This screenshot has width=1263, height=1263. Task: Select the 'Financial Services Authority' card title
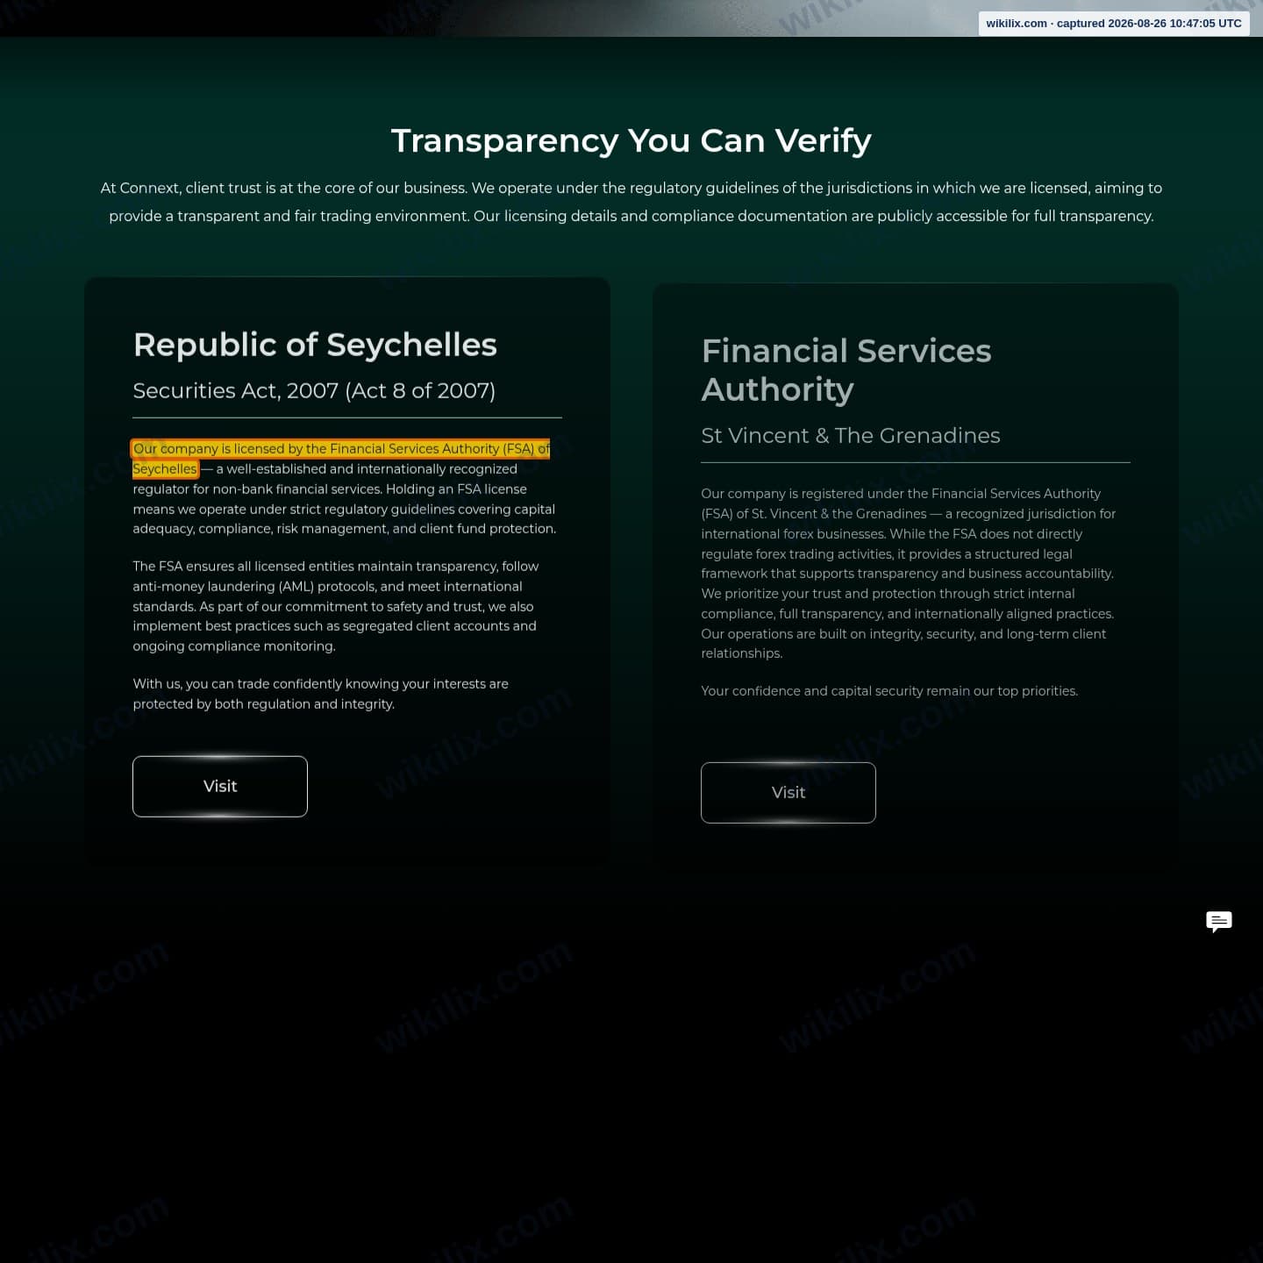(x=846, y=369)
